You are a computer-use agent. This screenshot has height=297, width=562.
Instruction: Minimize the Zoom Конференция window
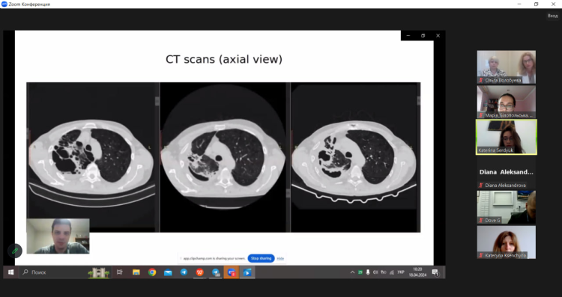(x=520, y=4)
